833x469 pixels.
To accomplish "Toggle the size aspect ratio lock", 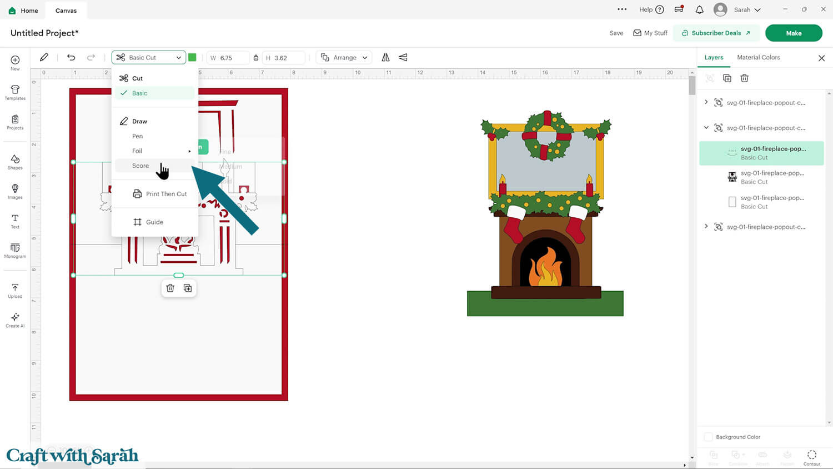I will pyautogui.click(x=255, y=58).
